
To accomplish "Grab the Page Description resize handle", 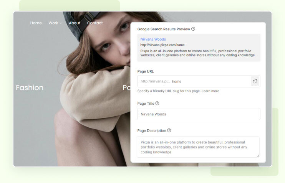I will (x=258, y=156).
